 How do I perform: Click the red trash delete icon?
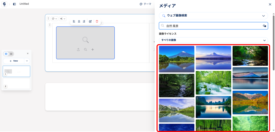(x=97, y=21)
